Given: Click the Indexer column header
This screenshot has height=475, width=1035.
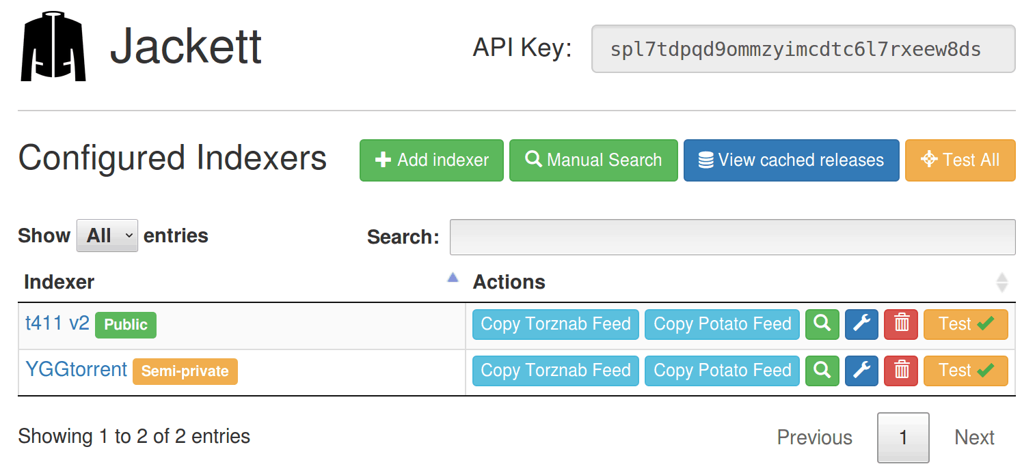Looking at the screenshot, I should pyautogui.click(x=242, y=282).
